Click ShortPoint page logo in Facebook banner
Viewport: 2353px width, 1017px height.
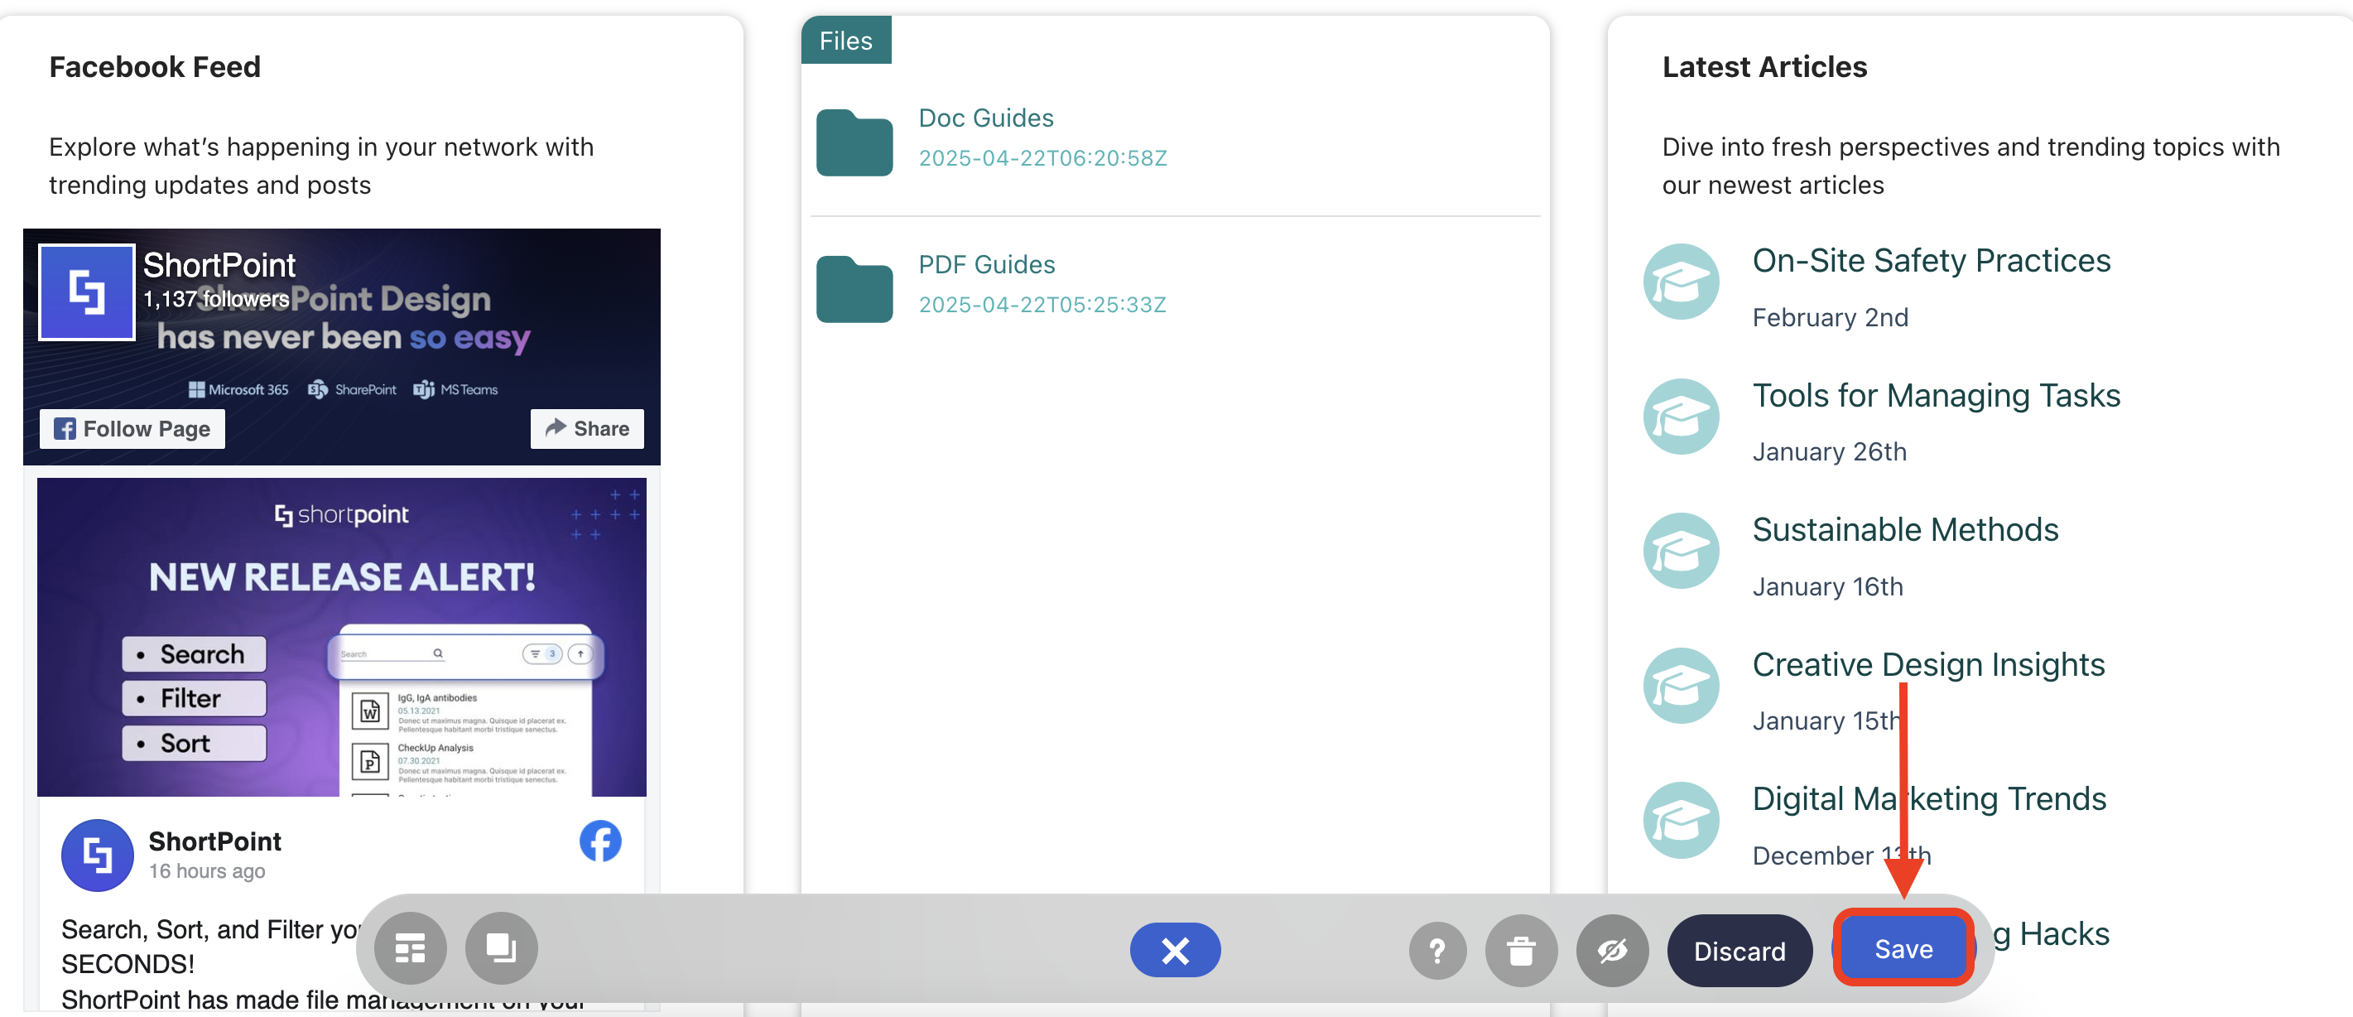tap(87, 292)
